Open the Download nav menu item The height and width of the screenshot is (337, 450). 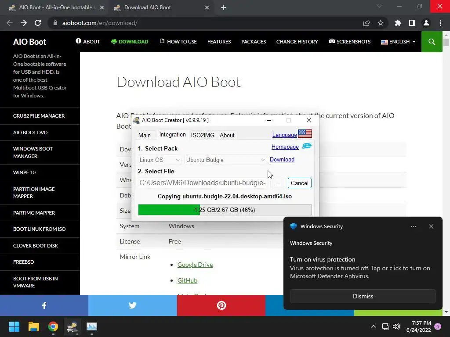pyautogui.click(x=130, y=42)
